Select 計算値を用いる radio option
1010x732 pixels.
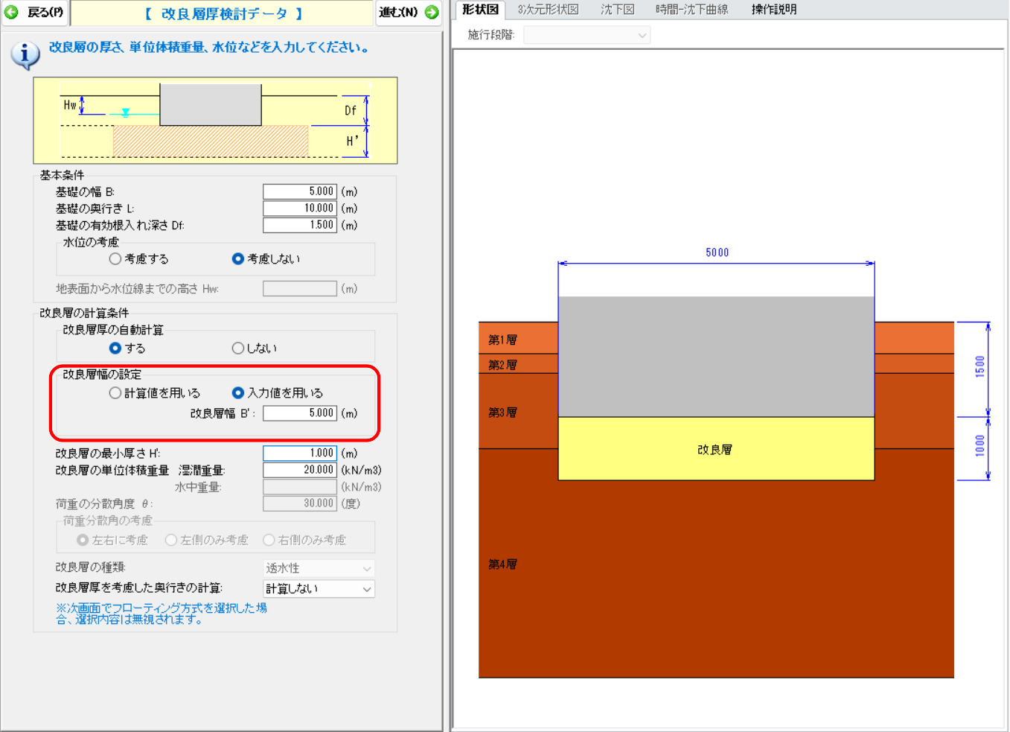tap(115, 393)
